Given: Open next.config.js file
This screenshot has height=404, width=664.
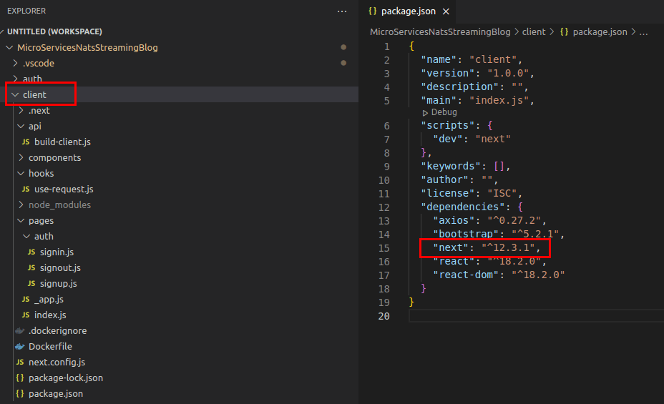Looking at the screenshot, I should coord(57,362).
